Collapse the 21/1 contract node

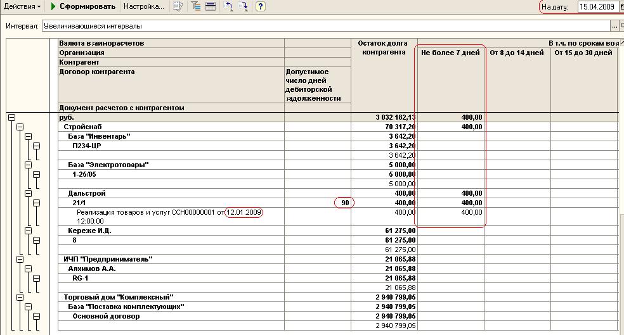[37, 203]
